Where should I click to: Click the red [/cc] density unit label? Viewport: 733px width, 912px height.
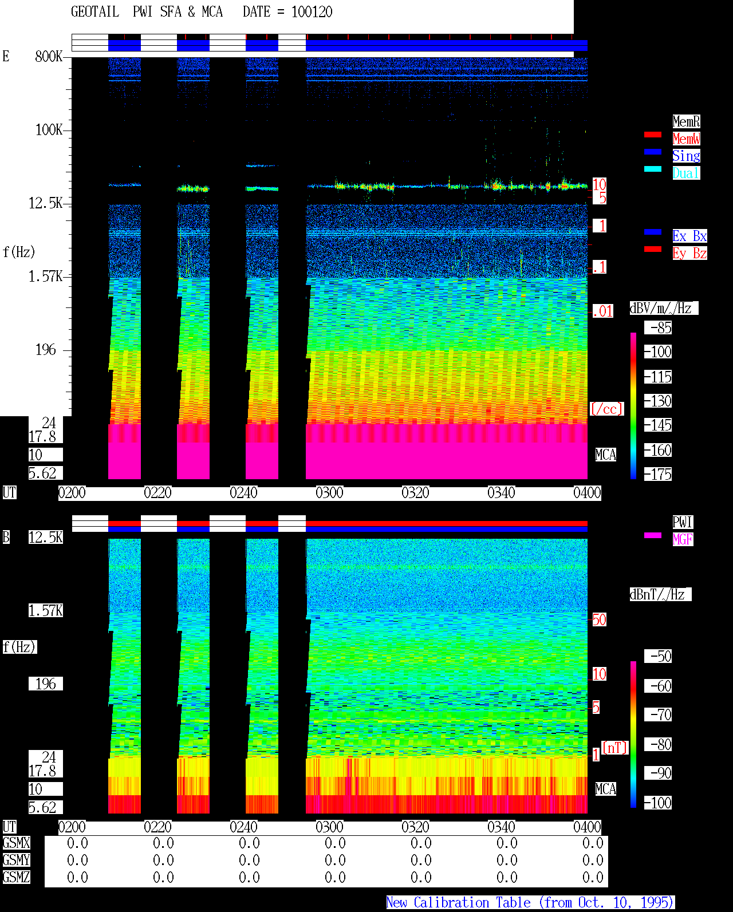pos(606,409)
